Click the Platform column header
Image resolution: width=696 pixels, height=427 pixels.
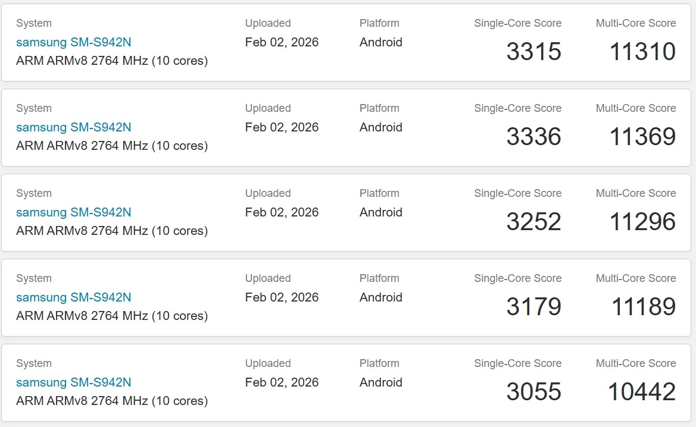pos(379,23)
